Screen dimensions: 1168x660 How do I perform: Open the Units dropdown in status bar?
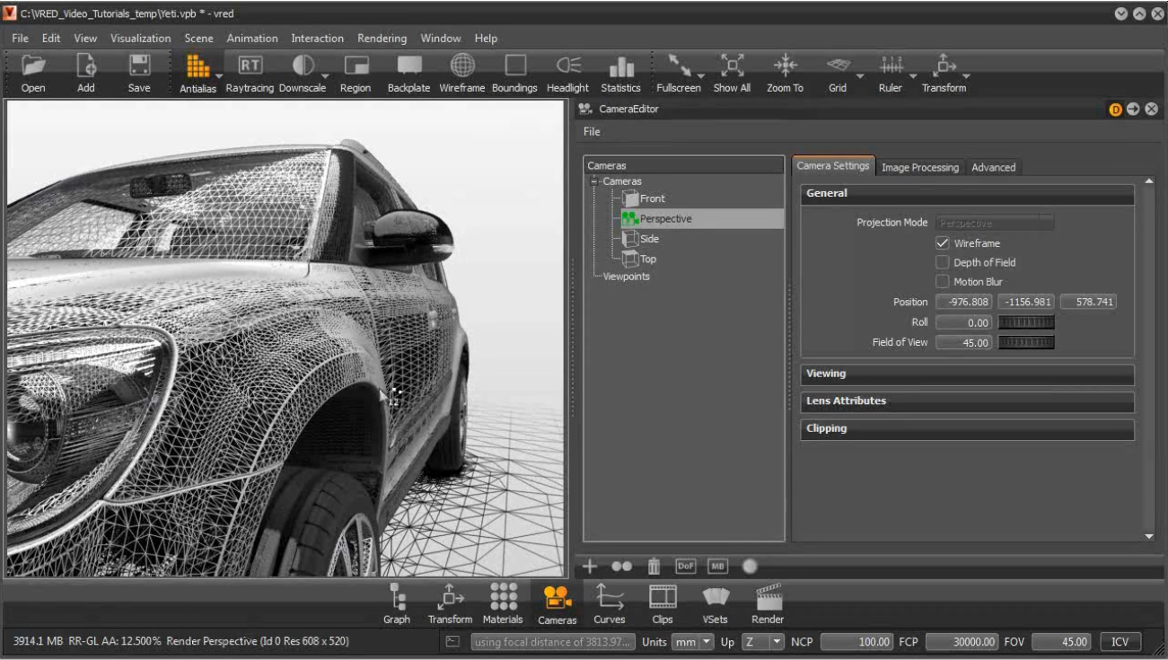pos(694,642)
